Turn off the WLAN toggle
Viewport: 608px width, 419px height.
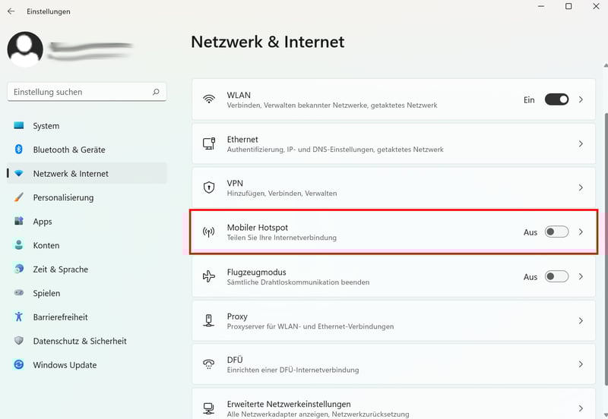coord(556,99)
